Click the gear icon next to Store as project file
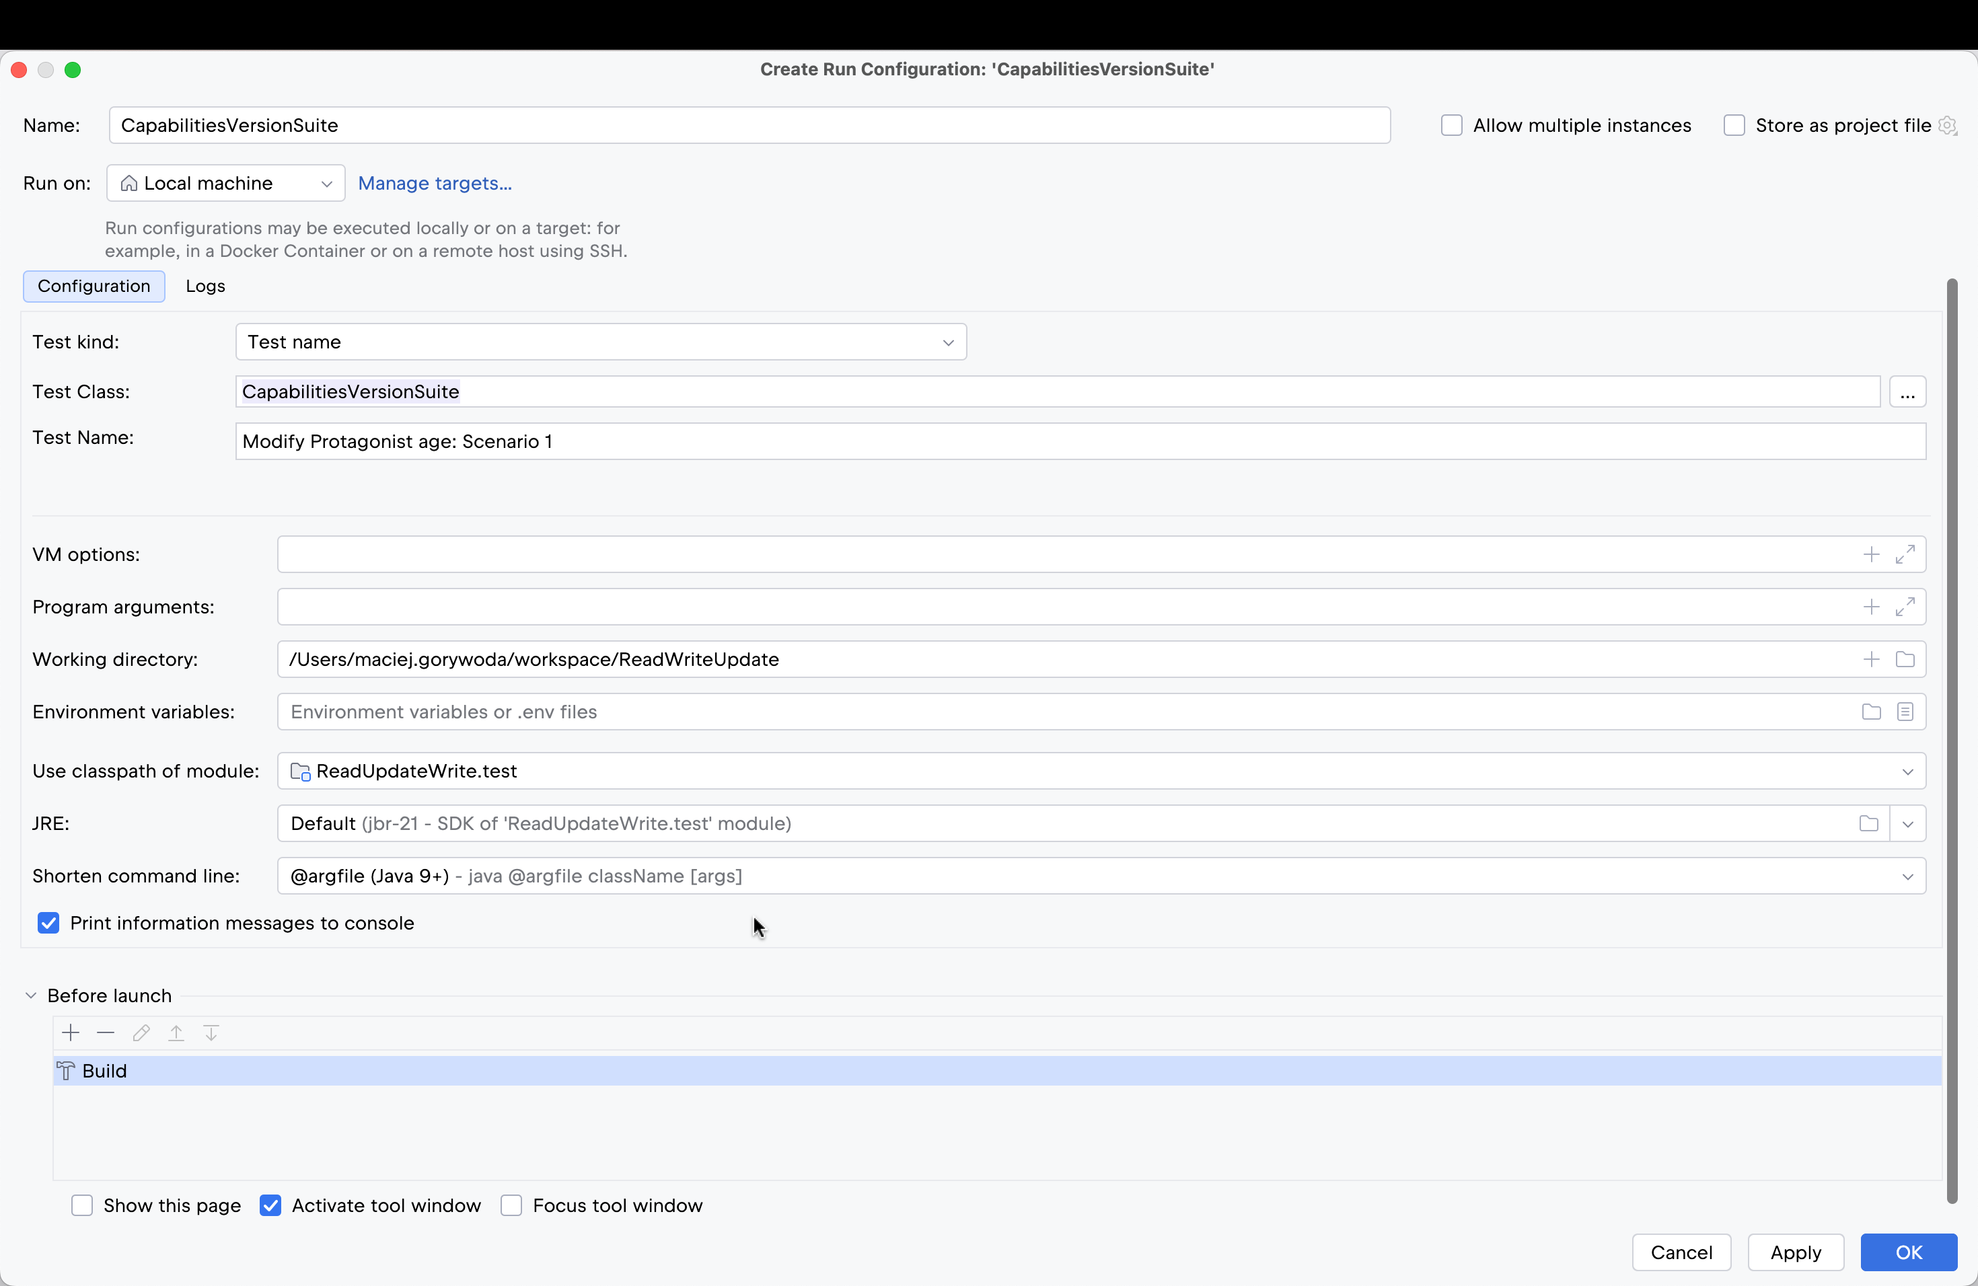Screen dimensions: 1978x1286 coord(1947,126)
